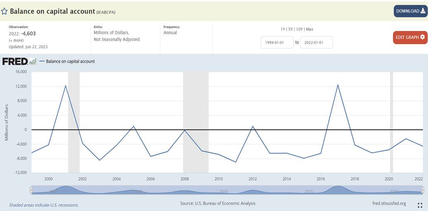
Task: Click the favorite star icon beside title
Action: [x=5, y=12]
